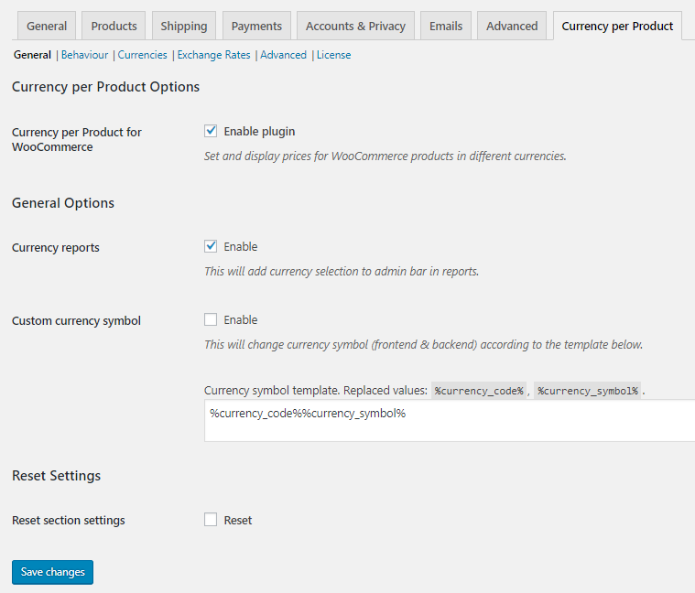Go to the Currencies subsection

point(143,55)
